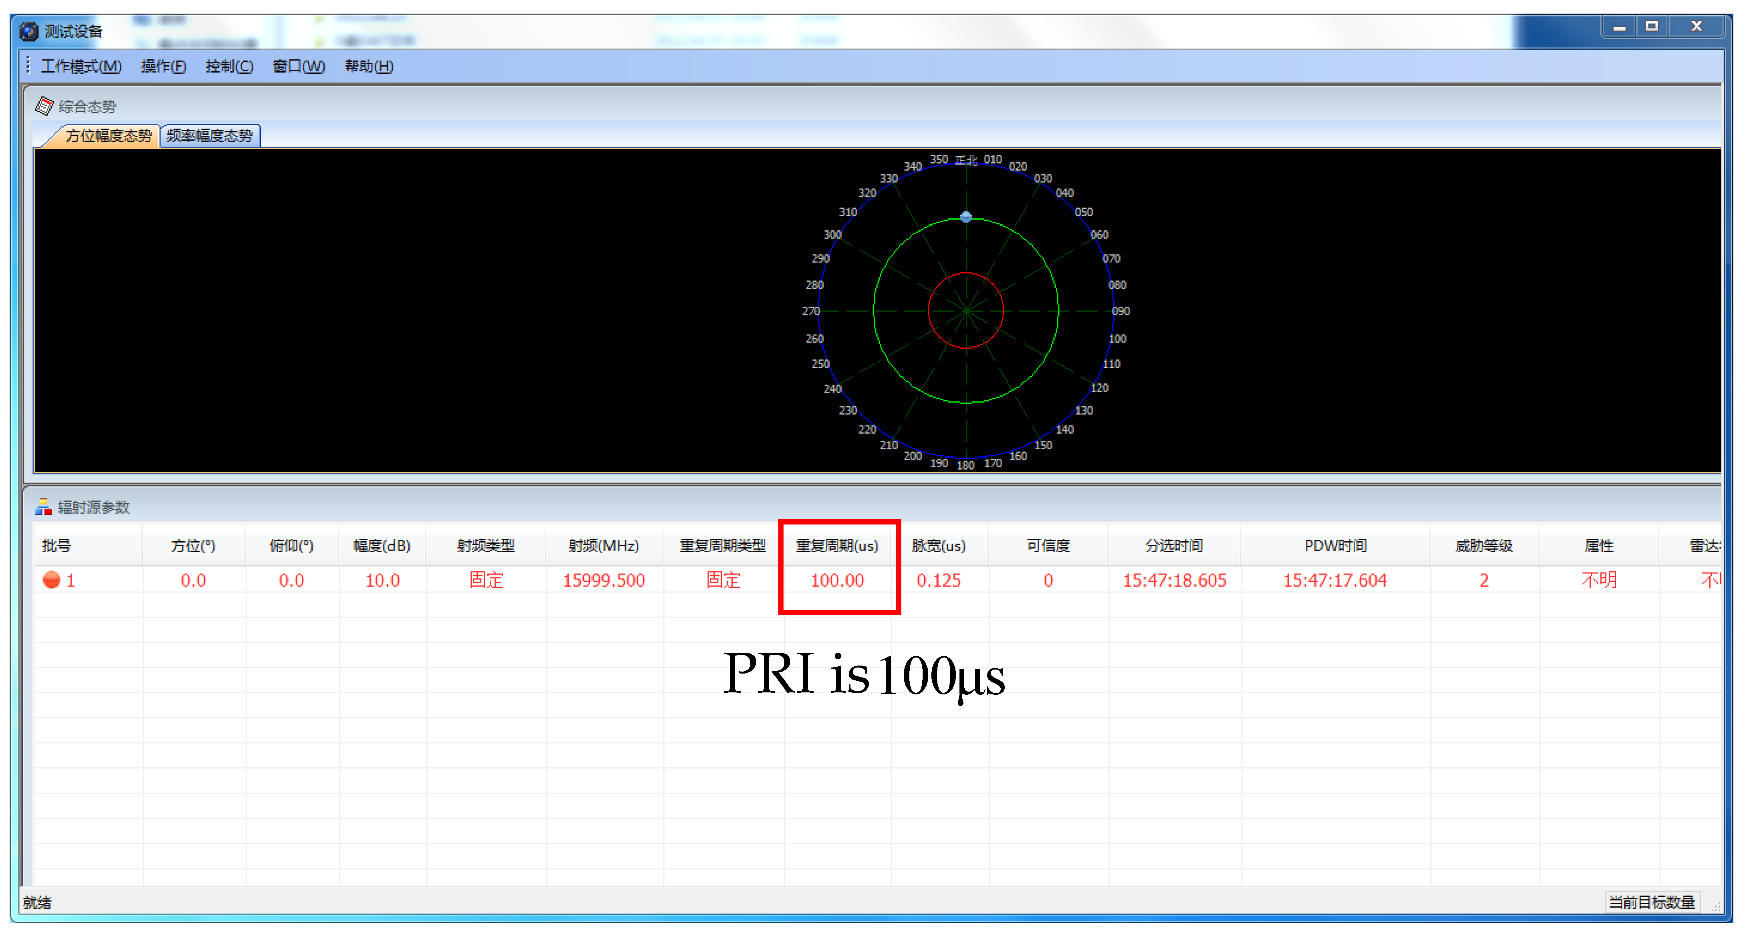Click the 就绪 status bar text

[x=37, y=902]
